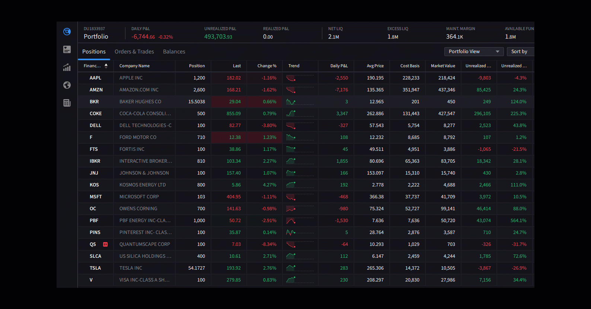Open the account card sidebar icon
591x309 pixels.
click(x=67, y=49)
